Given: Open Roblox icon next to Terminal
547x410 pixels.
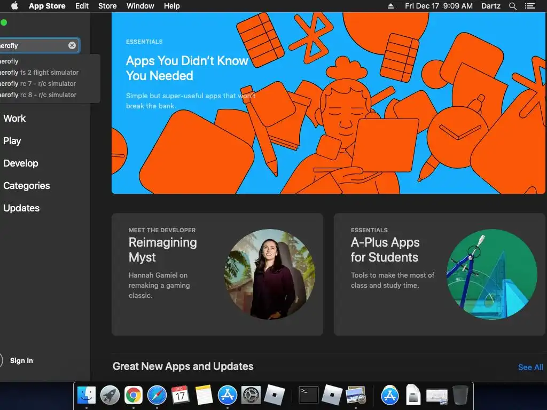Looking at the screenshot, I should [332, 395].
